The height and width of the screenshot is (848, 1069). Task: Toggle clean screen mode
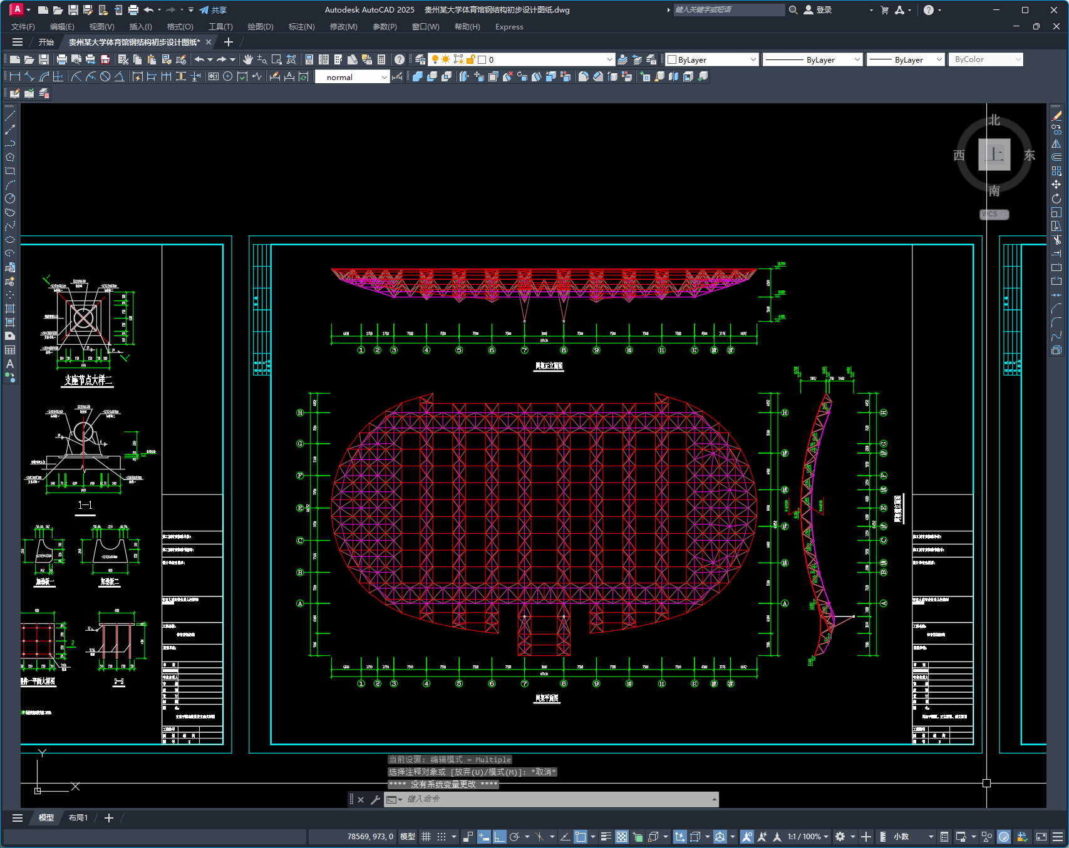coord(1041,837)
